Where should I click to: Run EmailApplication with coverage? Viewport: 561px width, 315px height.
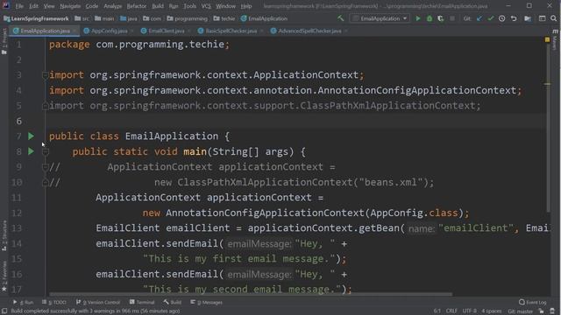point(441,18)
